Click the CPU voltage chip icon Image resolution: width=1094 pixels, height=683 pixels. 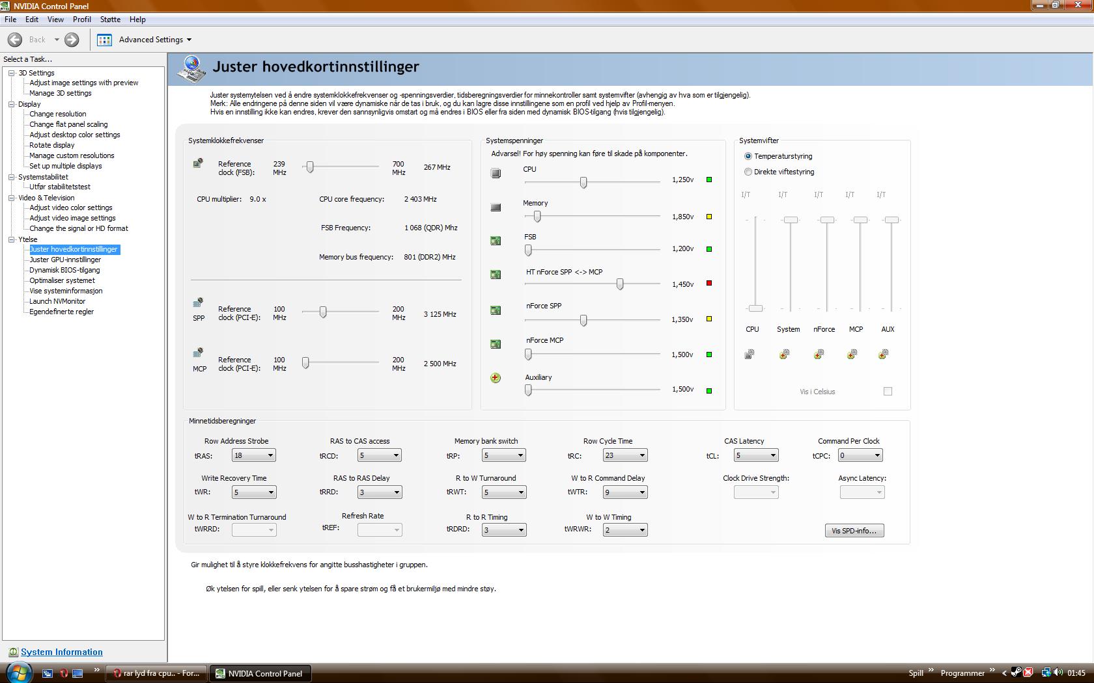point(496,173)
